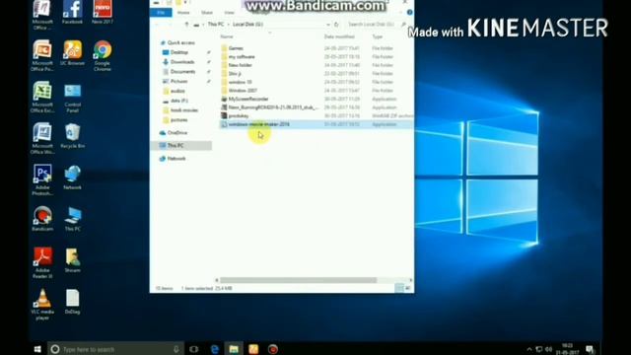Open the Home ribbon tab
The width and height of the screenshot is (631, 355).
pyautogui.click(x=183, y=13)
